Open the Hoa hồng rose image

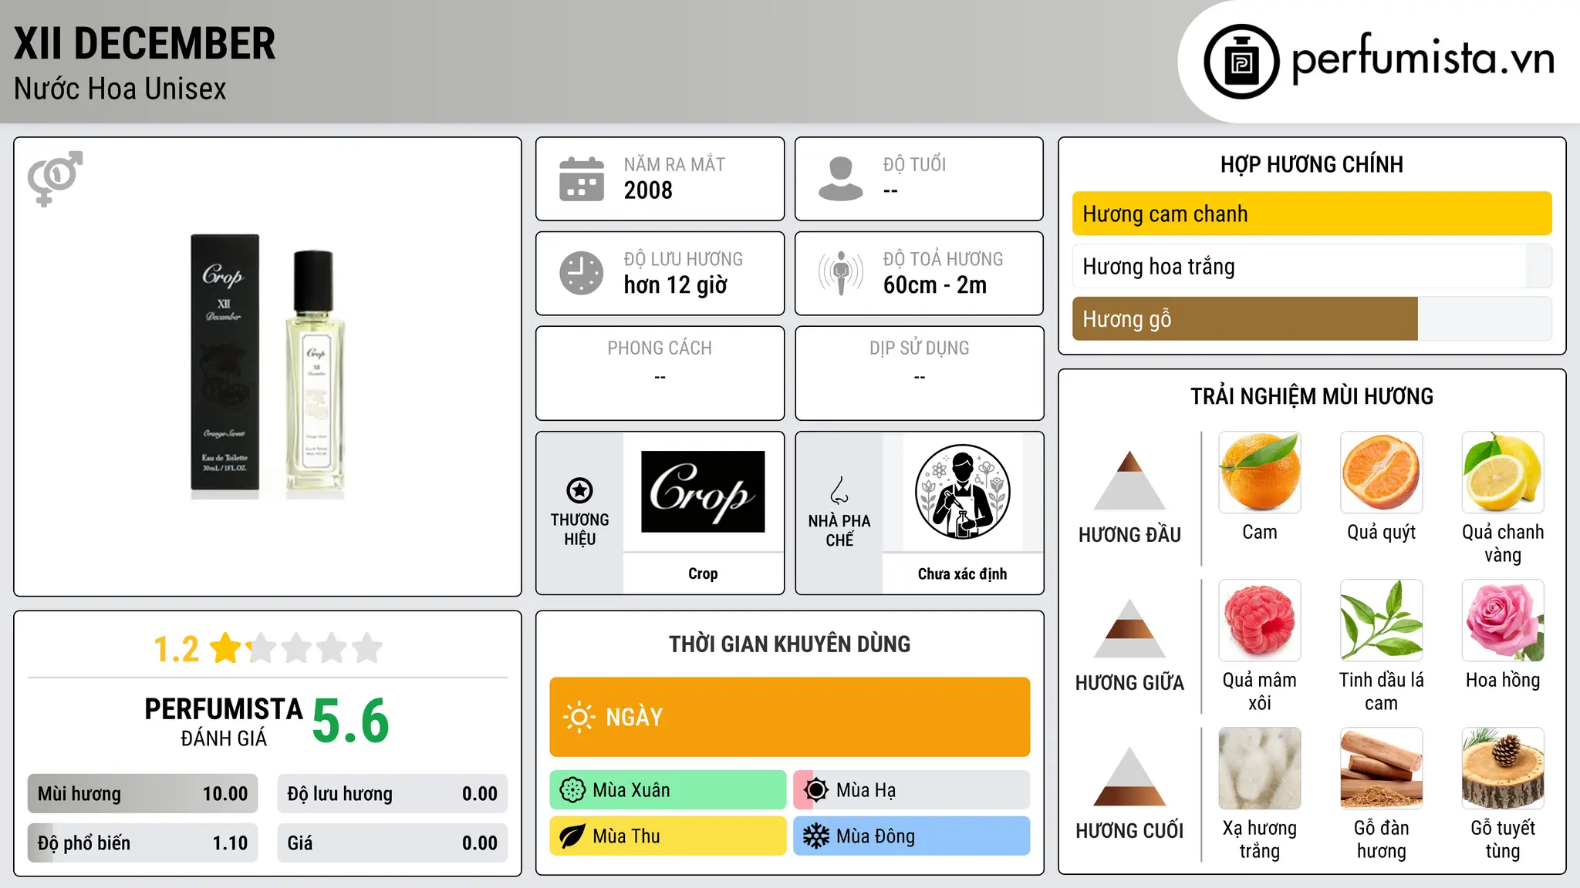1503,621
